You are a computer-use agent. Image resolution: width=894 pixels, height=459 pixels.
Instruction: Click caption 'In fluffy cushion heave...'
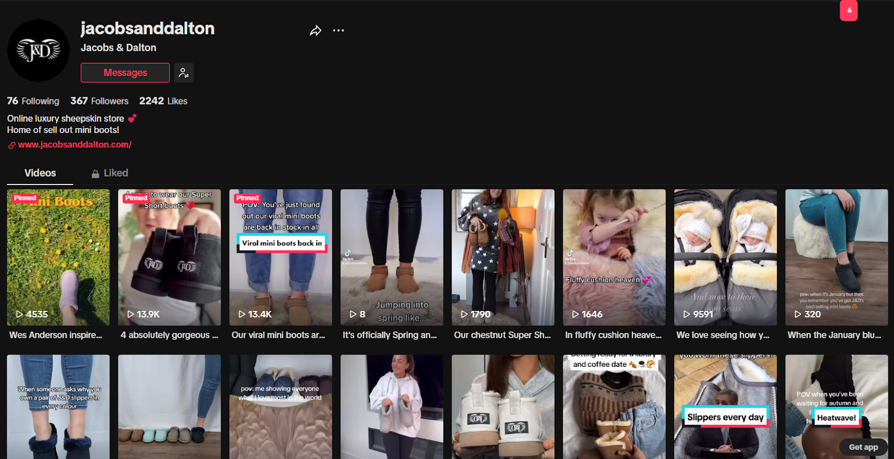[x=614, y=335]
